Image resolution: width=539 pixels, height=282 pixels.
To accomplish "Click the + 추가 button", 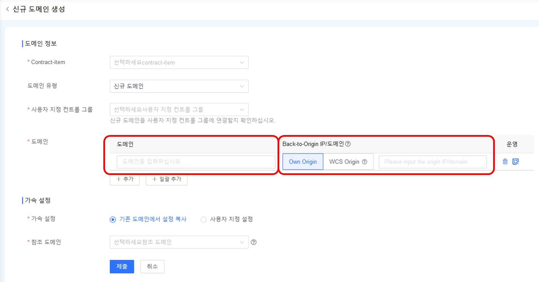I will coord(125,179).
